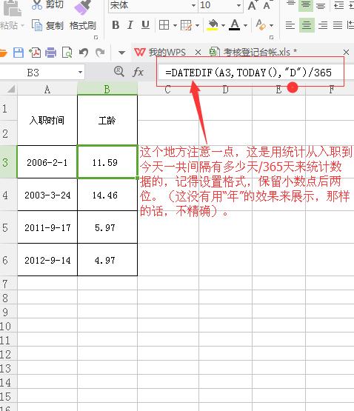This screenshot has height=411, width=354.
Task: Select cell containing 5.97
Action: tap(107, 227)
